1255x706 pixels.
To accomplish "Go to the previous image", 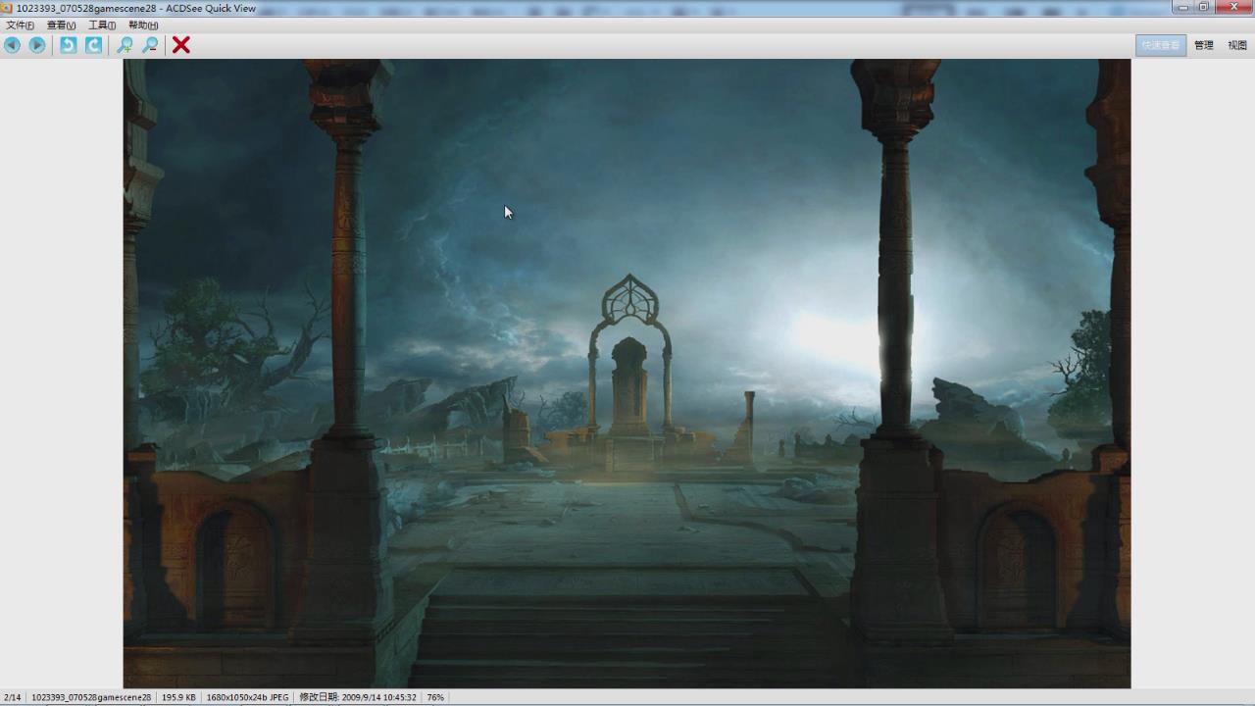I will [x=12, y=45].
